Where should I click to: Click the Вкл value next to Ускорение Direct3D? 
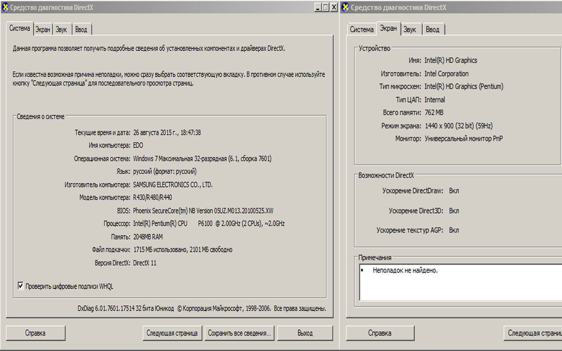454,211
